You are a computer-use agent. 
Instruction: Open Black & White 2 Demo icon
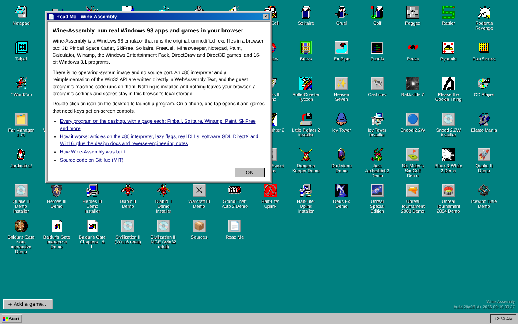pos(448,155)
